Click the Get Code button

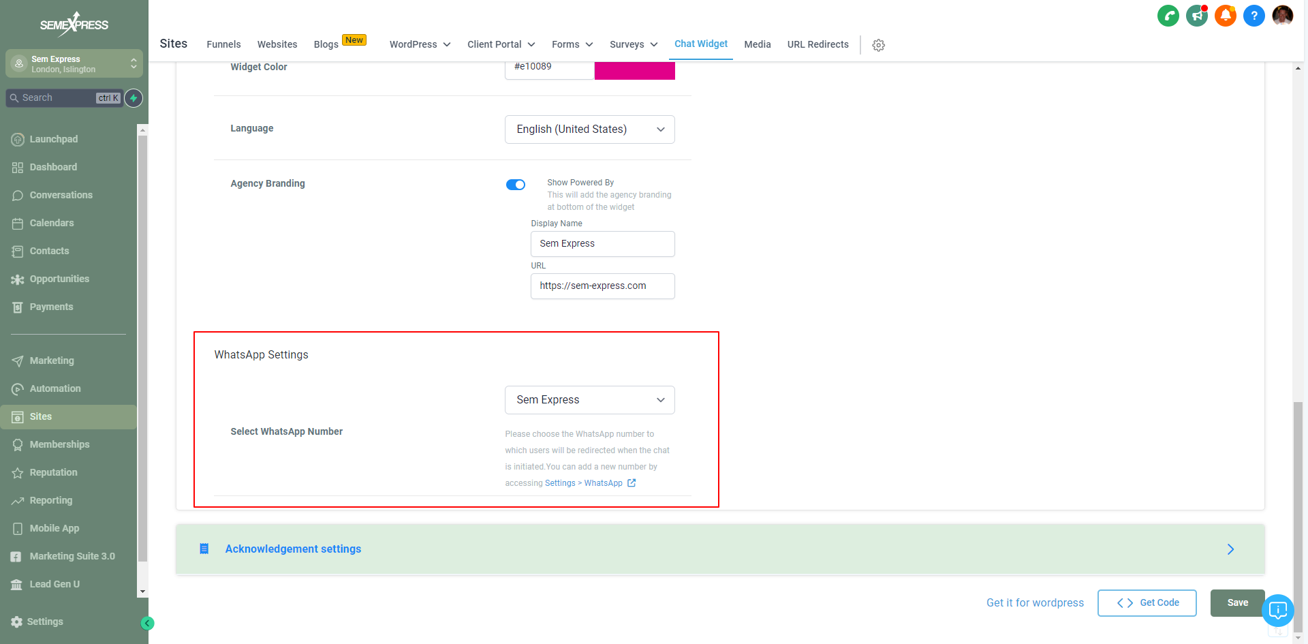coord(1147,603)
